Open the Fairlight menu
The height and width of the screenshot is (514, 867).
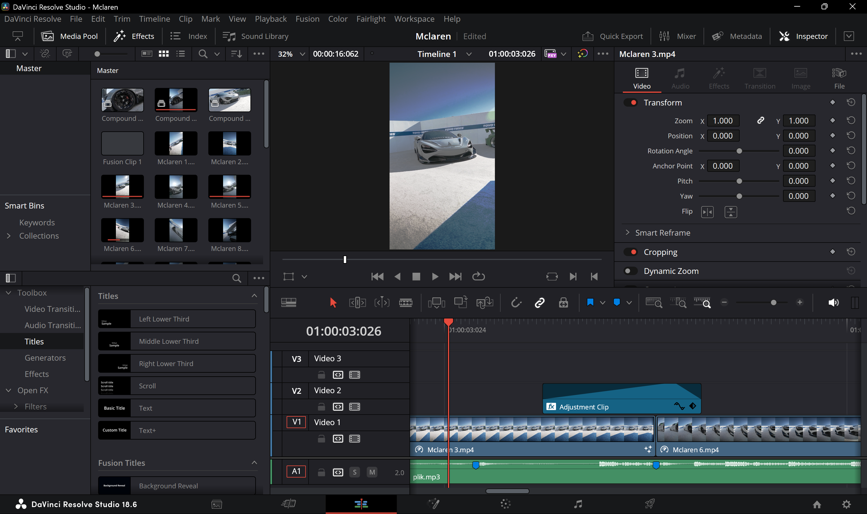click(x=371, y=19)
